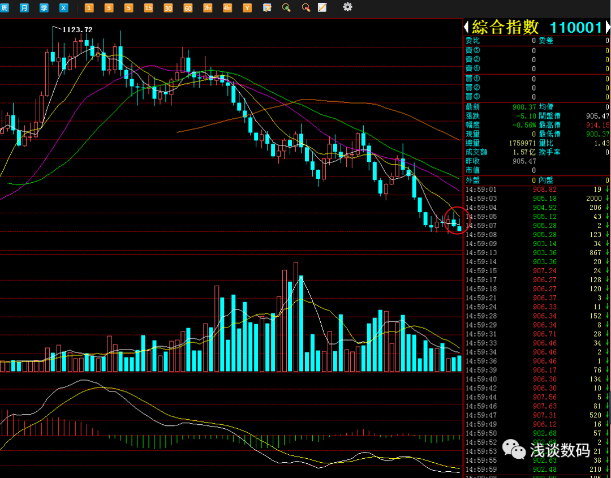611x478 pixels.
Task: Click the percent change -0.56%
Action: [524, 124]
